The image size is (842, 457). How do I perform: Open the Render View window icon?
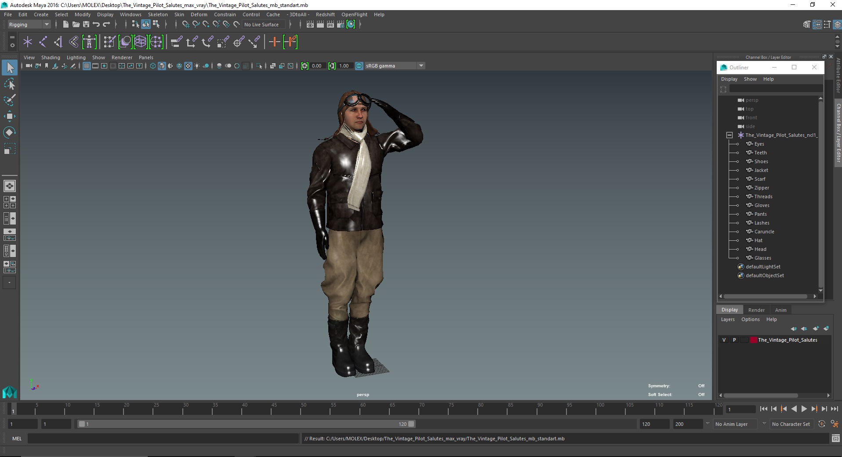click(x=310, y=25)
